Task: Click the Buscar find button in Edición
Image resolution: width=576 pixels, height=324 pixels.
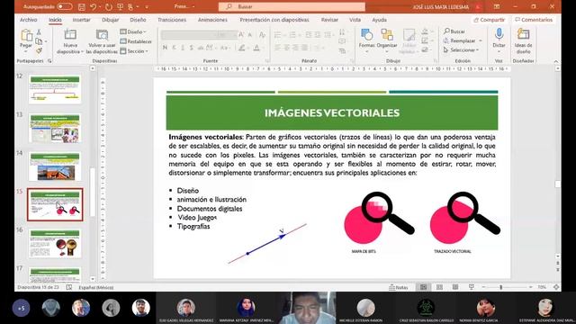Action: click(454, 31)
